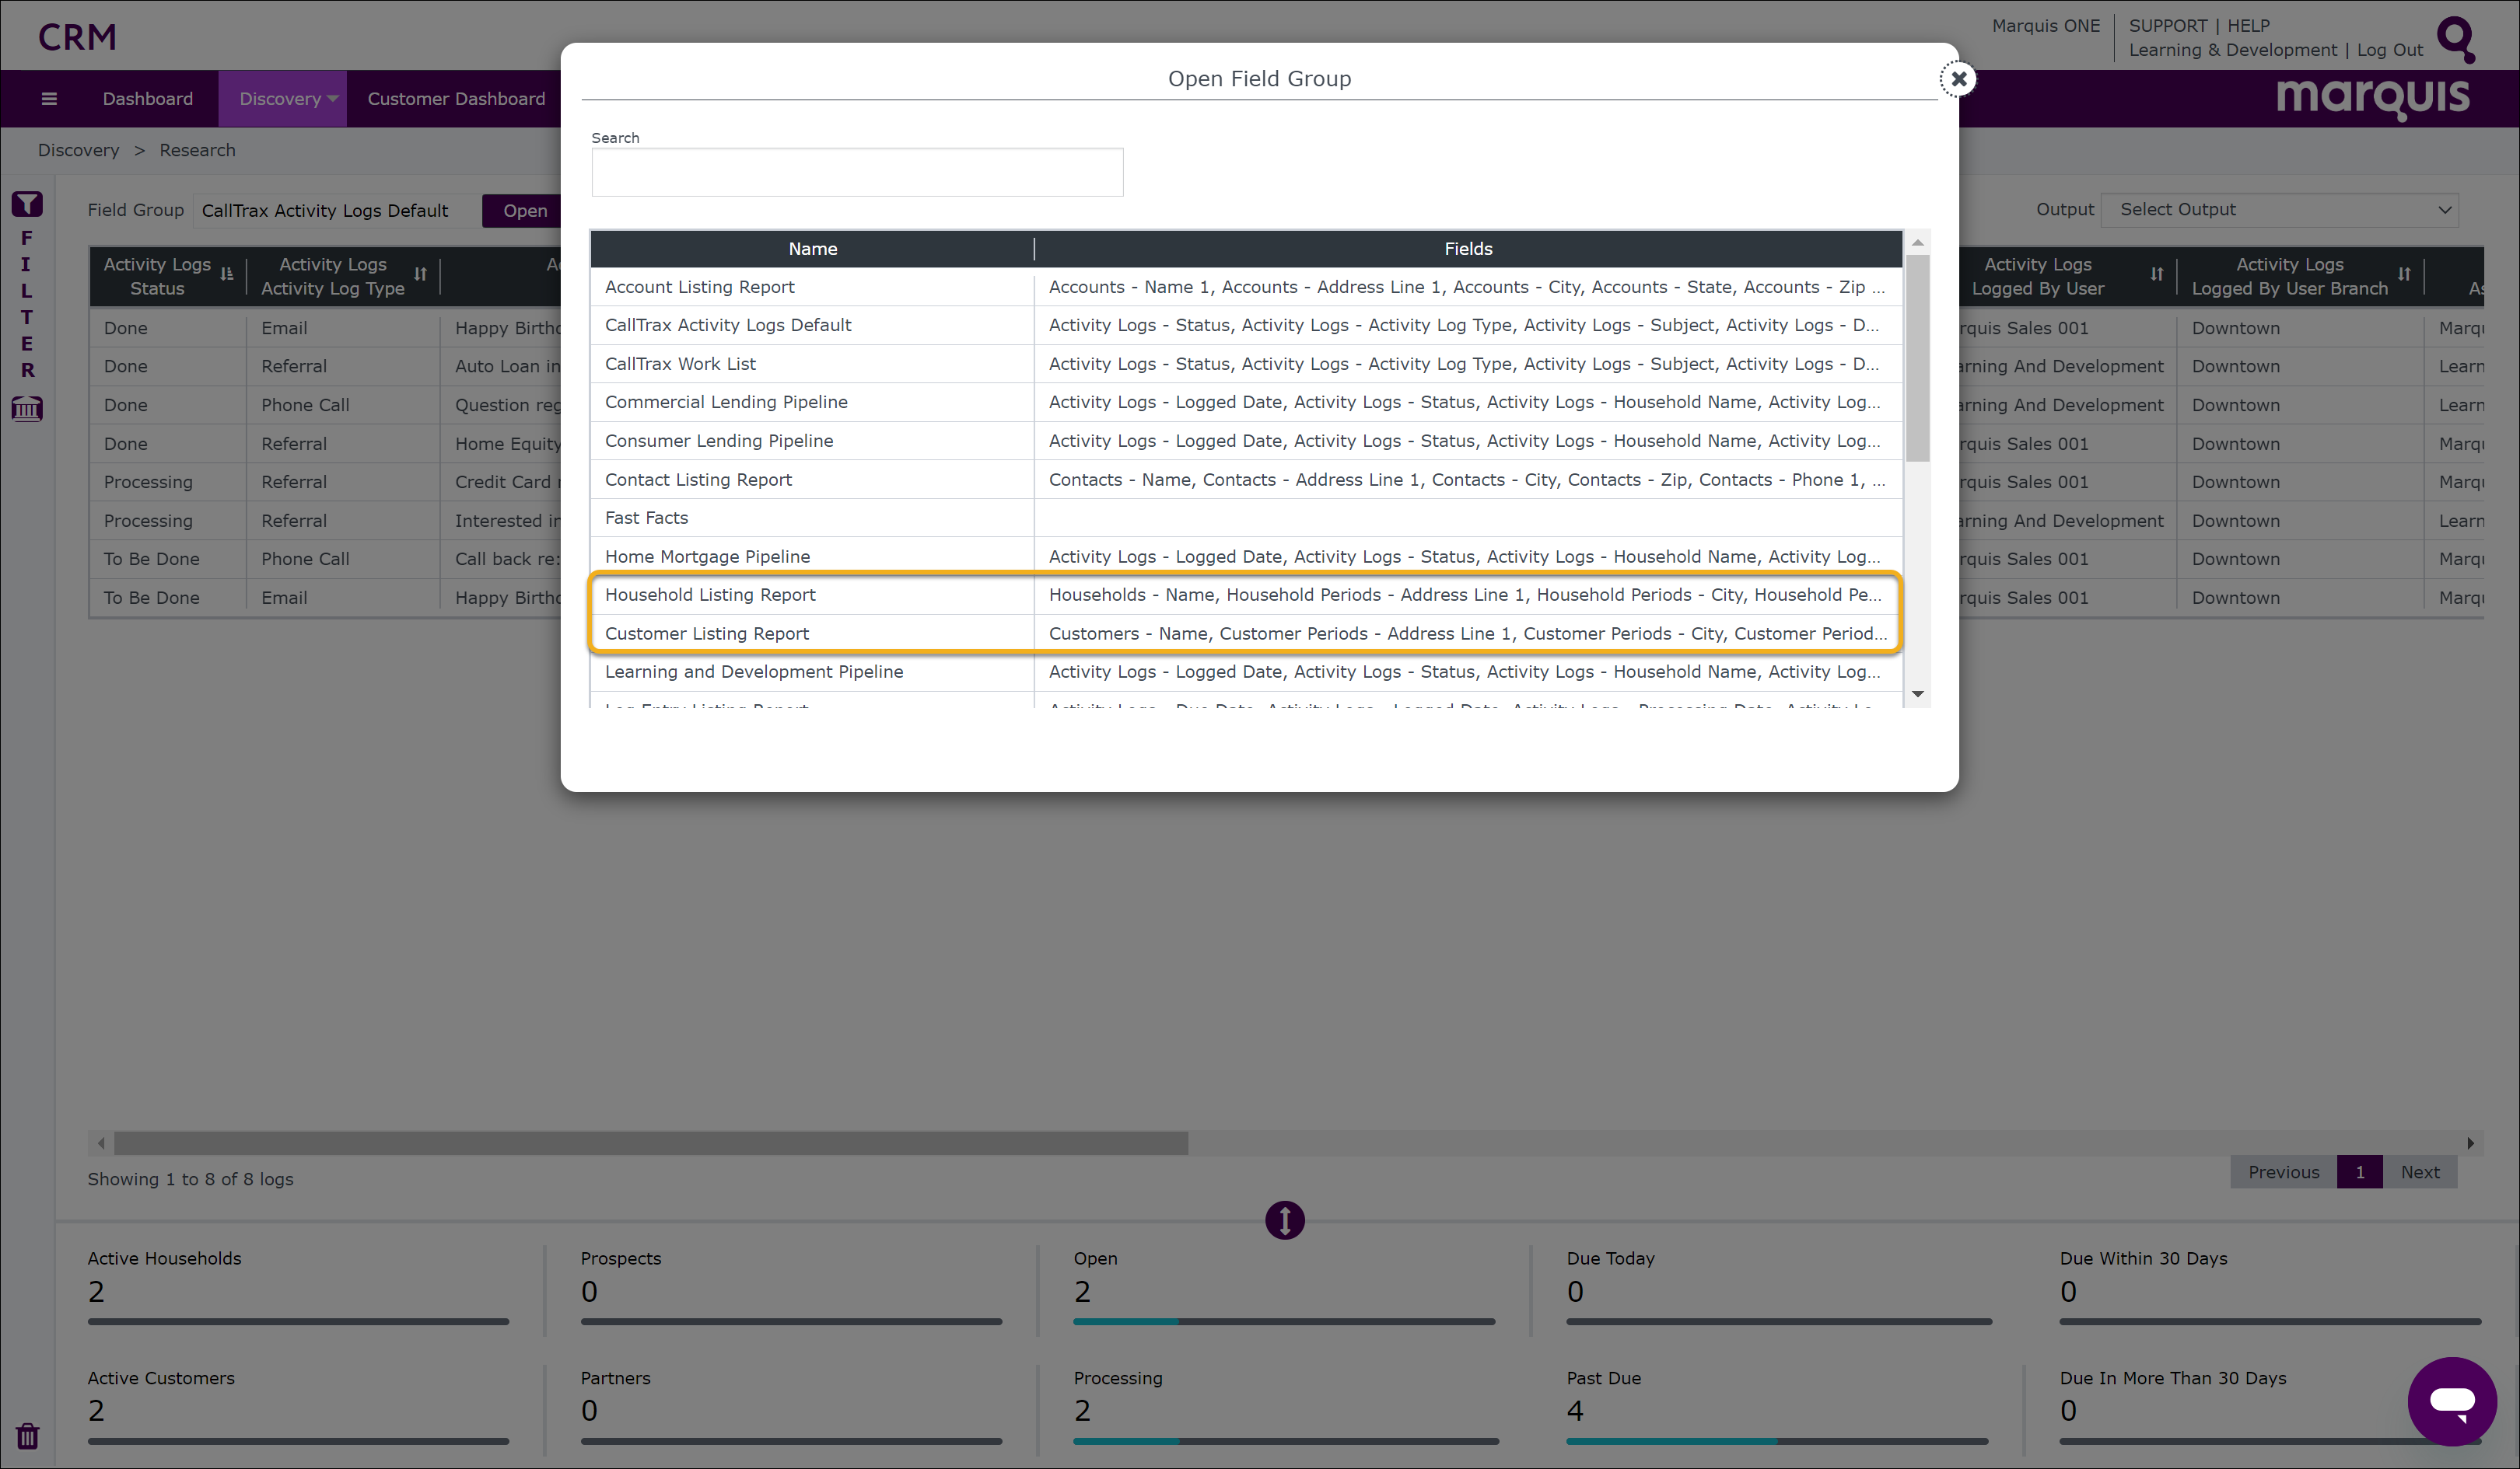Select Commercial Lending Pipeline field group
2520x1469 pixels.
tap(1246, 402)
